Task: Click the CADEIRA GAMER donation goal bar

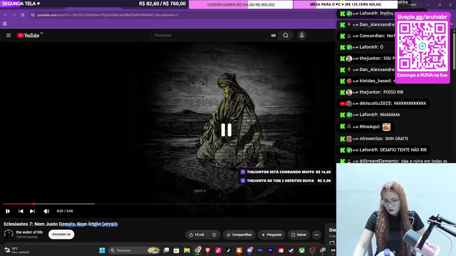Action: 241,5
